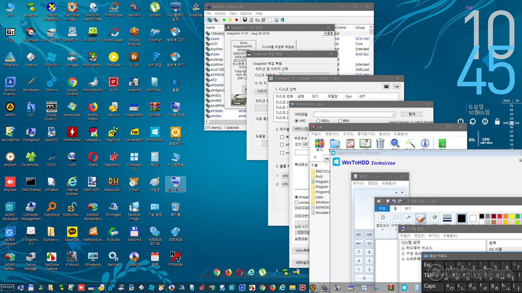Click the Esc key on the on-screen keyboard
Image resolution: width=522 pixels, height=293 pixels.
pyautogui.click(x=428, y=265)
